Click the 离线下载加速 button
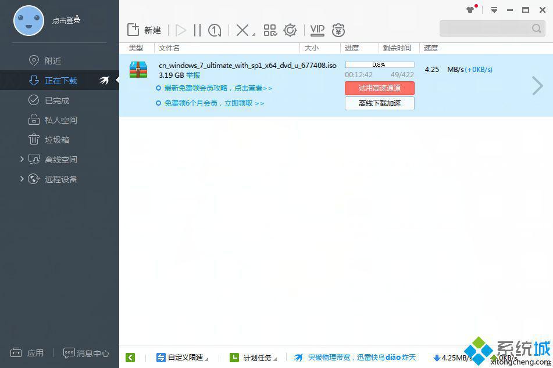The image size is (553, 368). click(x=379, y=103)
